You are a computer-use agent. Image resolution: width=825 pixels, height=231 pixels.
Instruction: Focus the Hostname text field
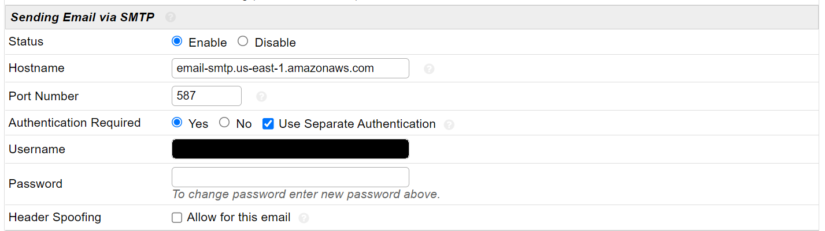(x=290, y=68)
